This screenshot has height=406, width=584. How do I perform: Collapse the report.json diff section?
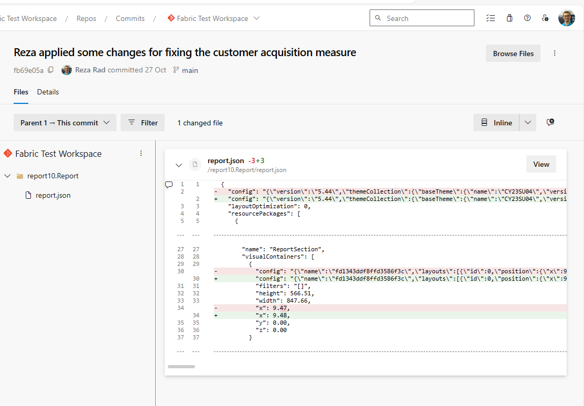179,165
